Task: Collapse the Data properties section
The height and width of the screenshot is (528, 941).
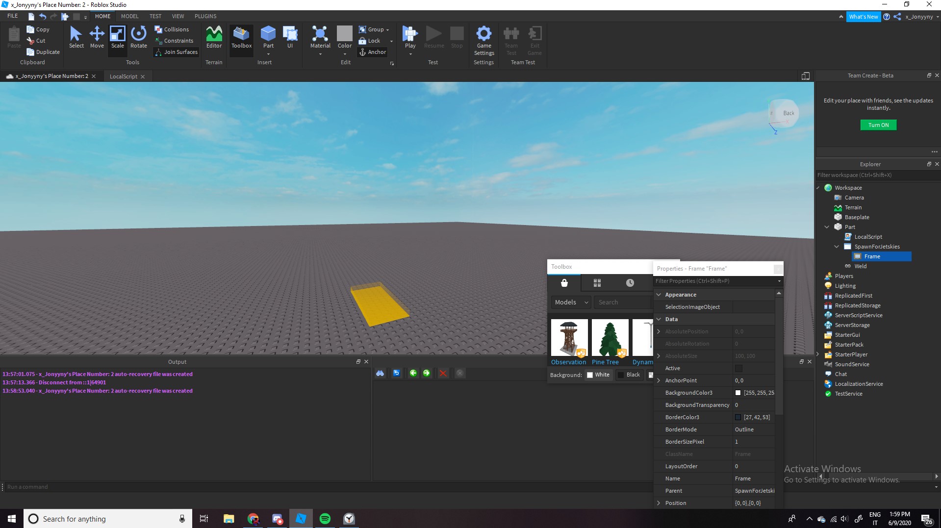Action: (659, 319)
